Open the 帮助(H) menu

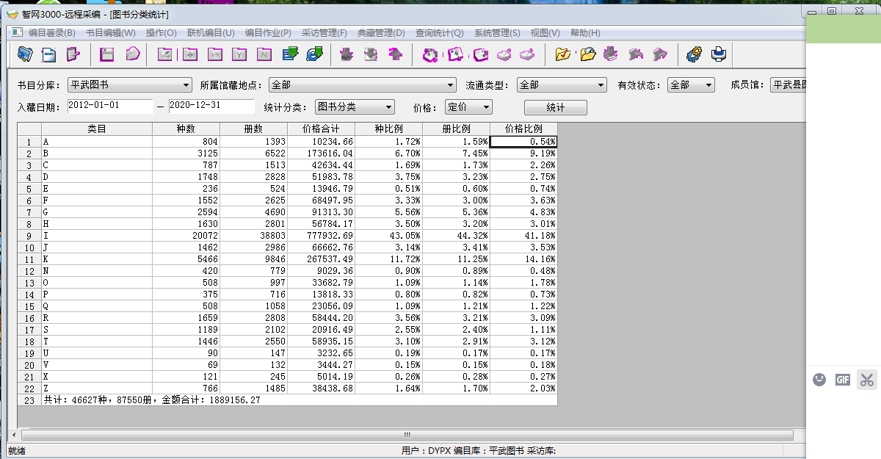(x=585, y=33)
